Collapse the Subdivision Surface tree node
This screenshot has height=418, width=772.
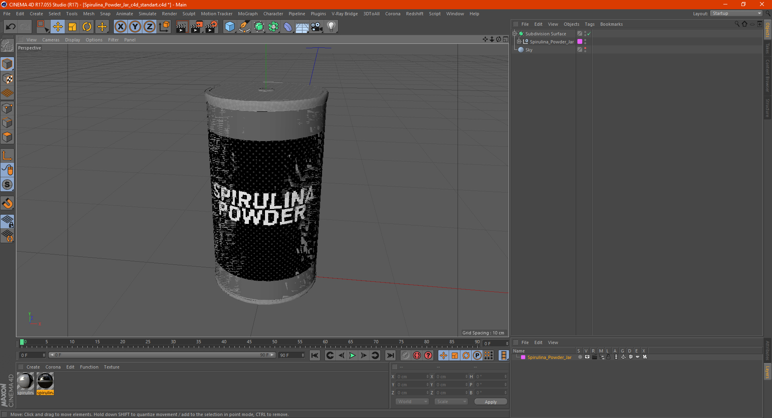pyautogui.click(x=514, y=34)
